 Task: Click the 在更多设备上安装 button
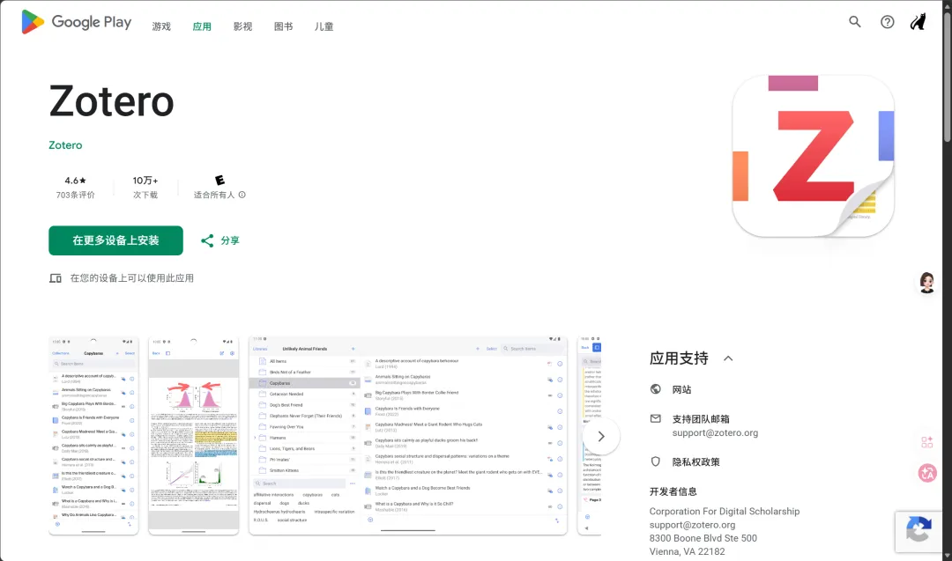(x=116, y=240)
